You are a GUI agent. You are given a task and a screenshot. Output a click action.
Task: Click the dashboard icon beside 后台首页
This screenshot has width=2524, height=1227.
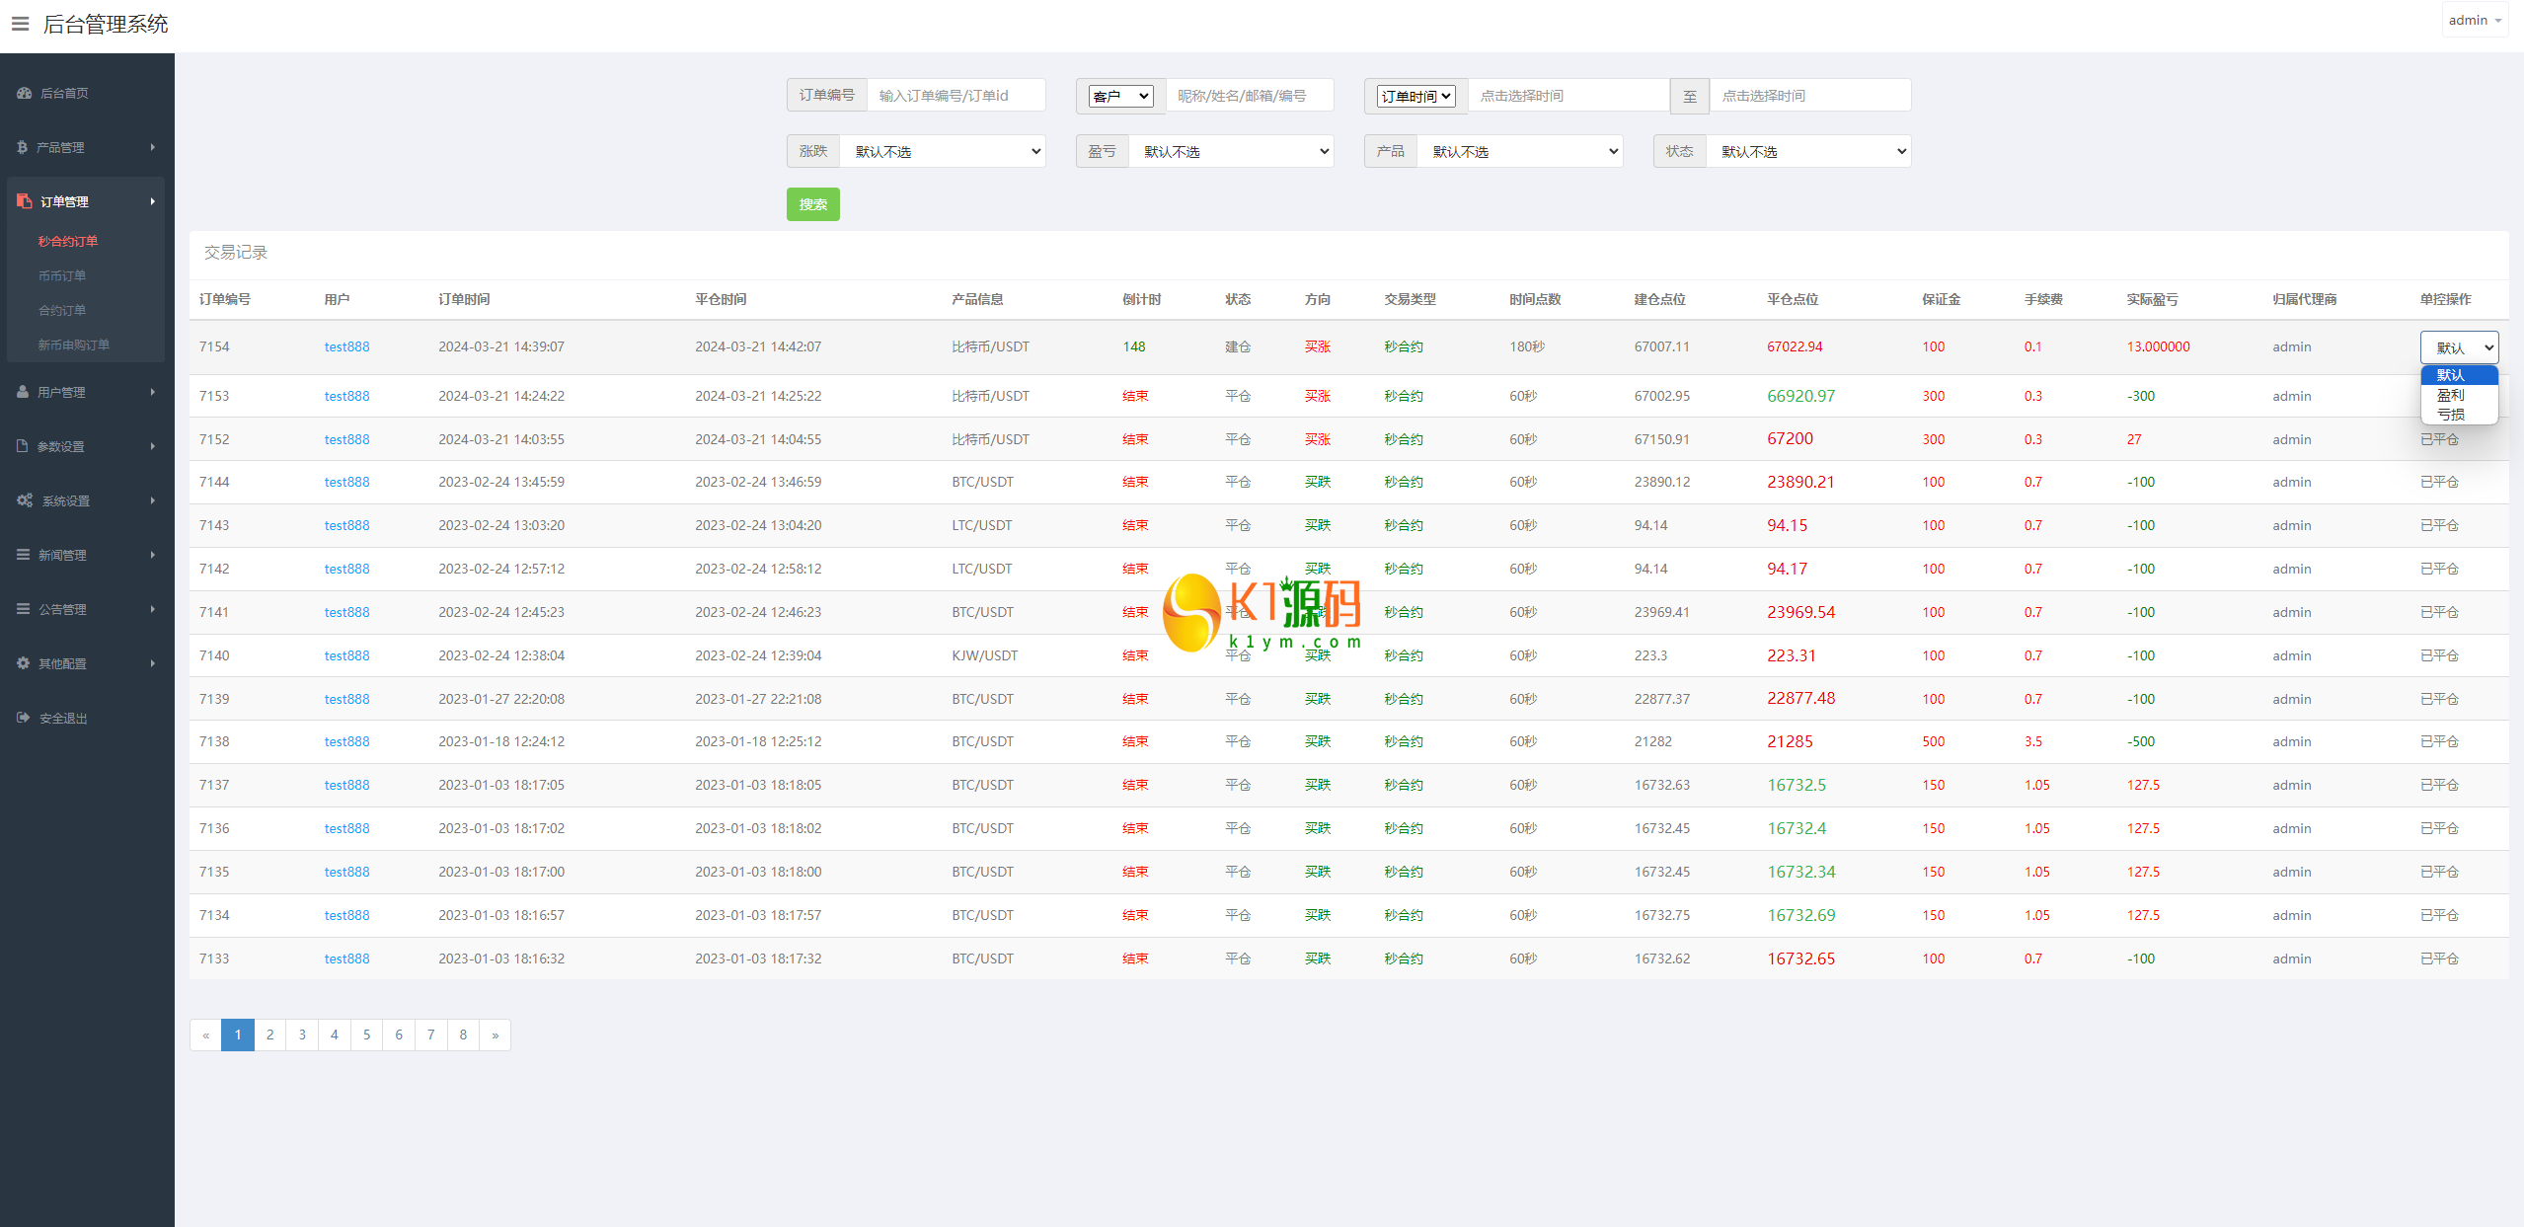[25, 93]
